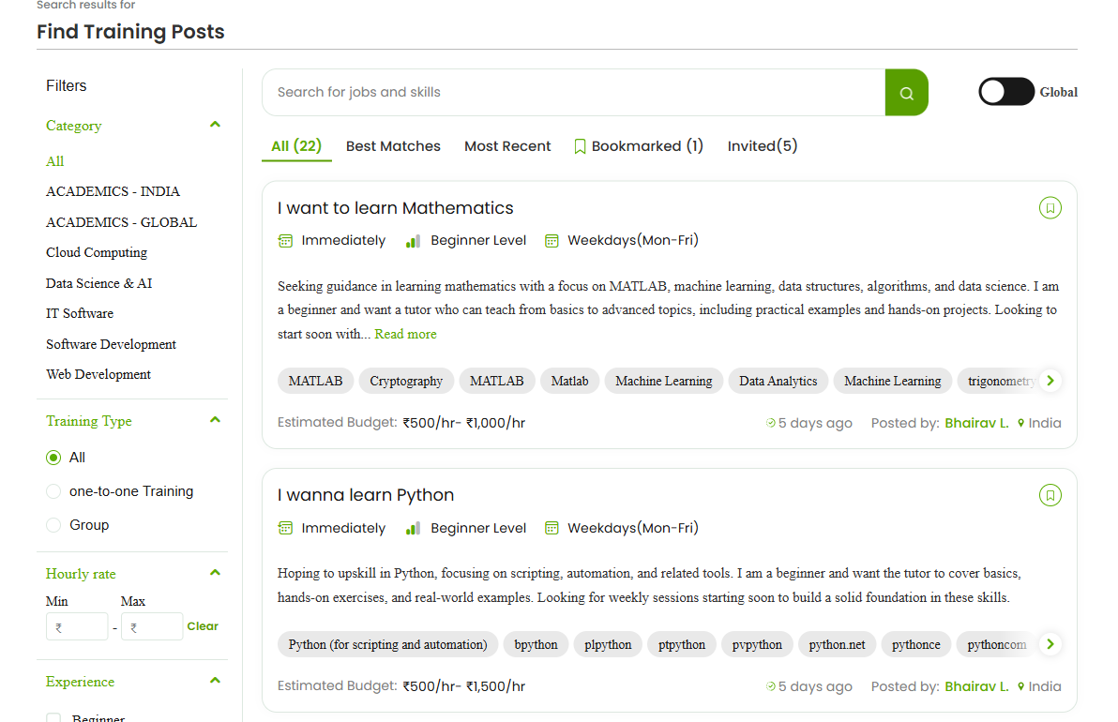Click the Max hourly rate input
The width and height of the screenshot is (1118, 722).
pyautogui.click(x=152, y=627)
